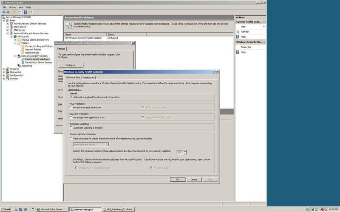
Task: Expand the Configuration node
Action: (4, 75)
